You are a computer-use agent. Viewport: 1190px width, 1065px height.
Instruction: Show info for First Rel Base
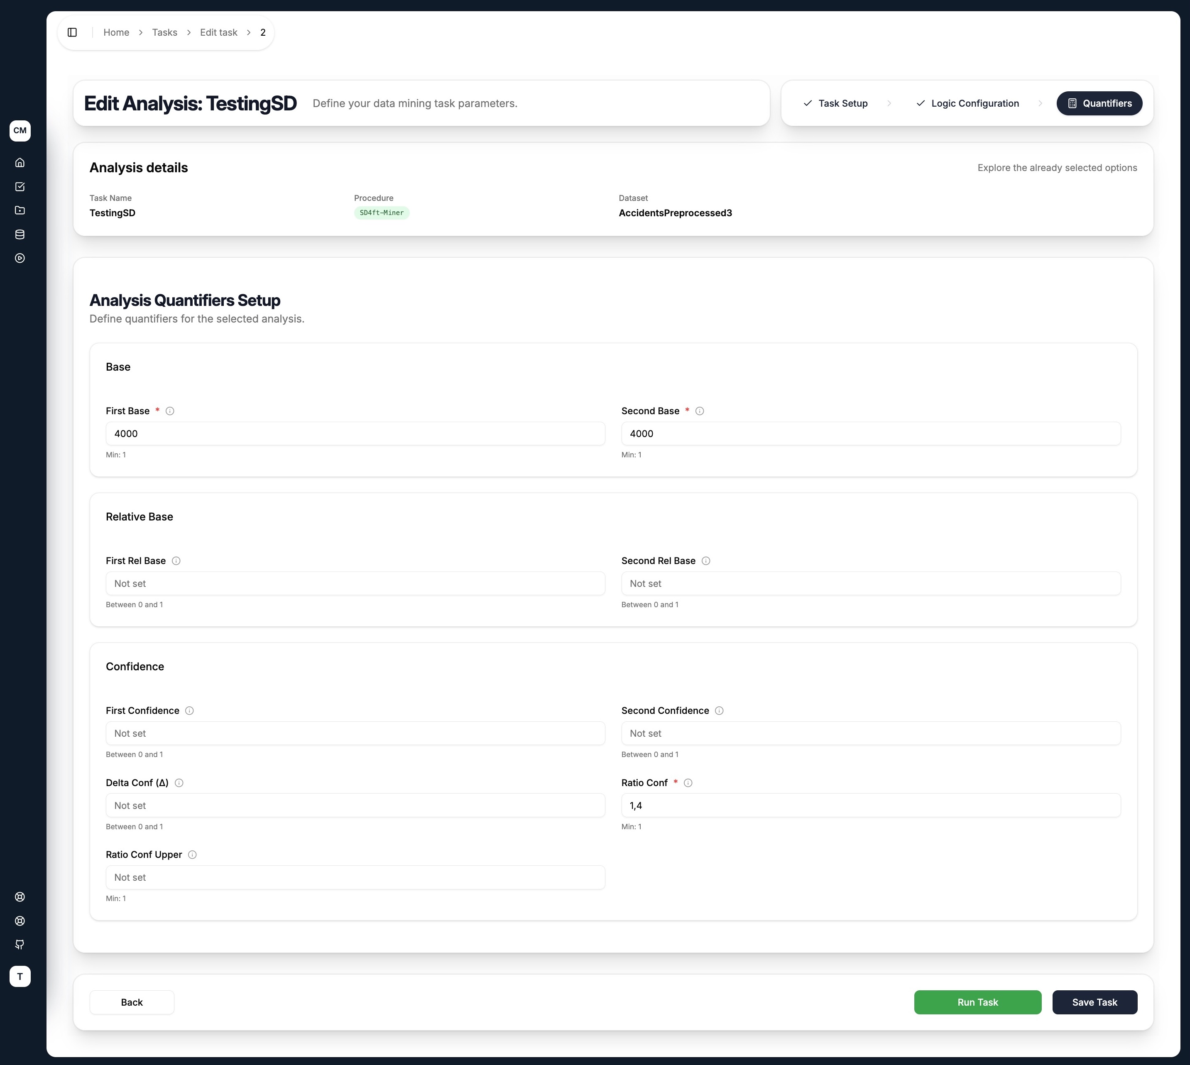(x=176, y=561)
